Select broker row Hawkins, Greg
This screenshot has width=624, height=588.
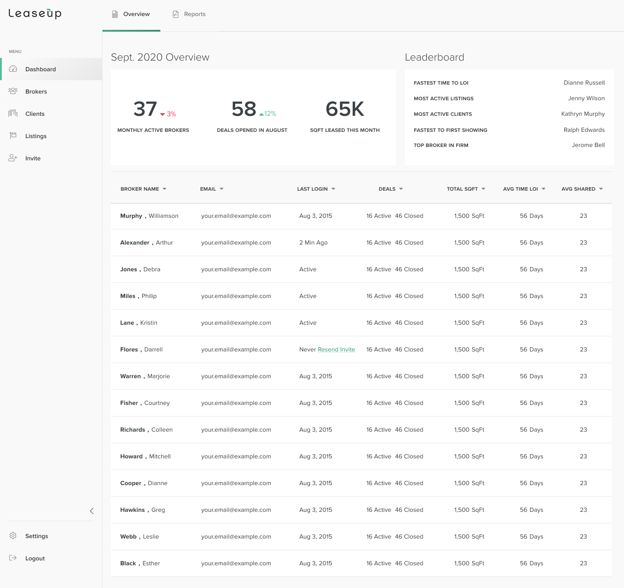click(361, 510)
